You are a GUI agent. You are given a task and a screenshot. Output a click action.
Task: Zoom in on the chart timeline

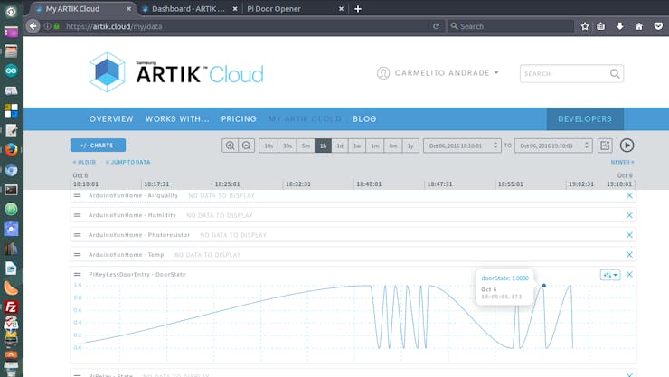[x=230, y=146]
